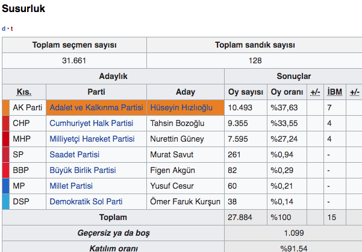Click candidate name Nurettin Güney

coord(177,139)
